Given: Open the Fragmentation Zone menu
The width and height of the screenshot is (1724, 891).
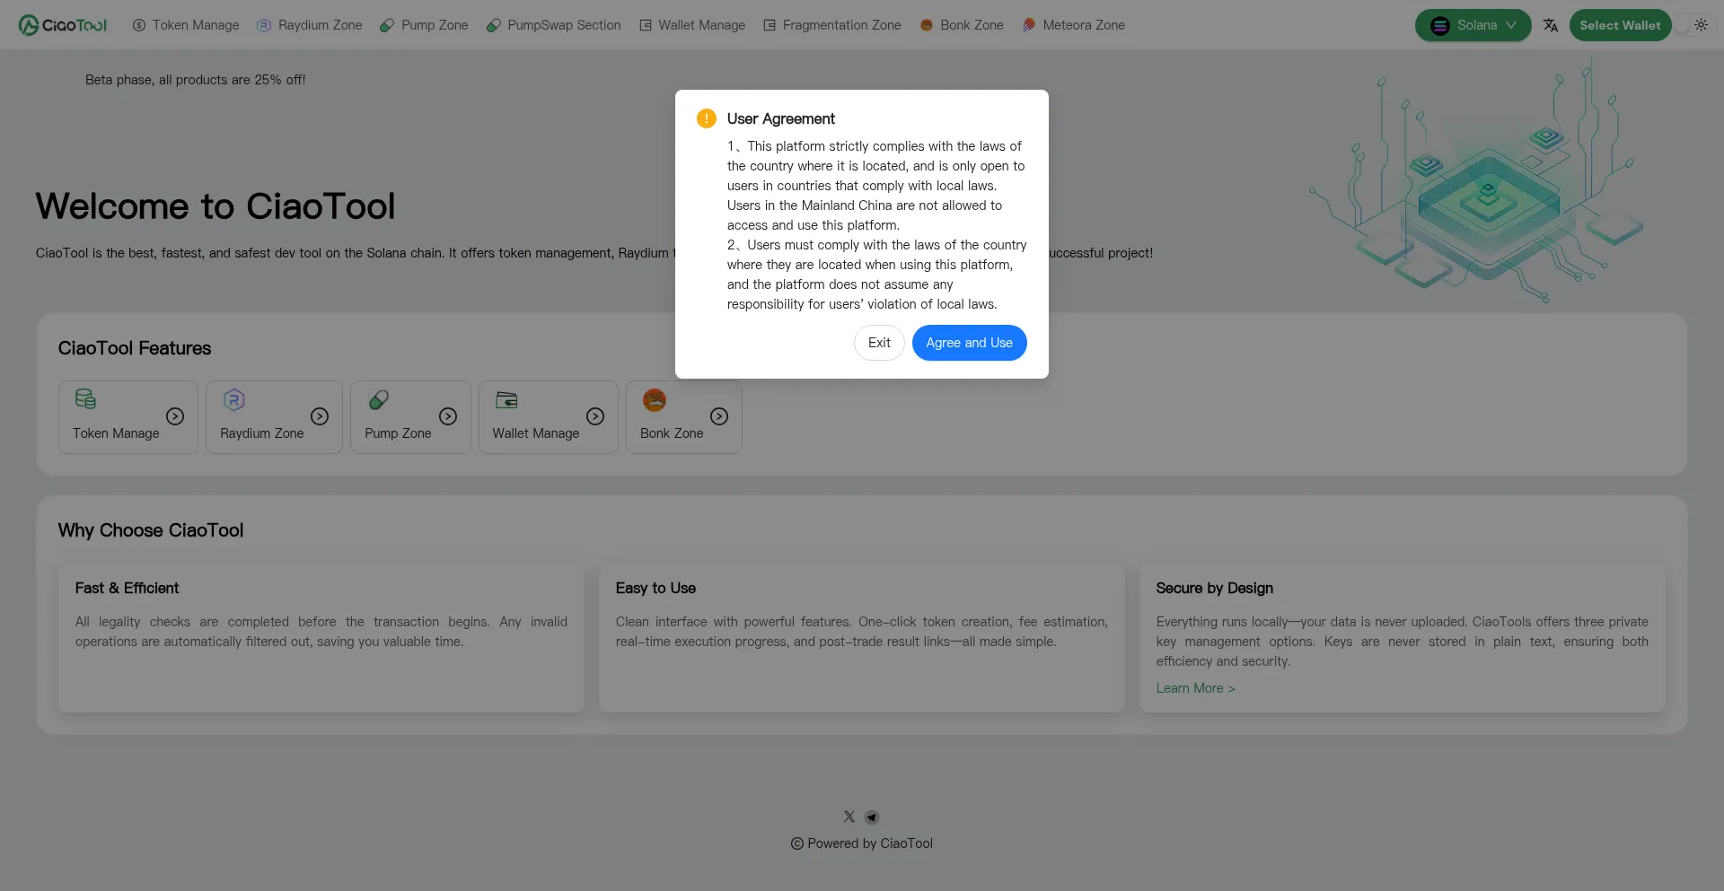Looking at the screenshot, I should pyautogui.click(x=832, y=25).
